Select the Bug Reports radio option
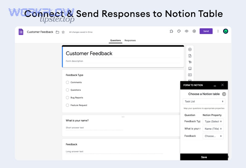The image size is (246, 168). 67,98
